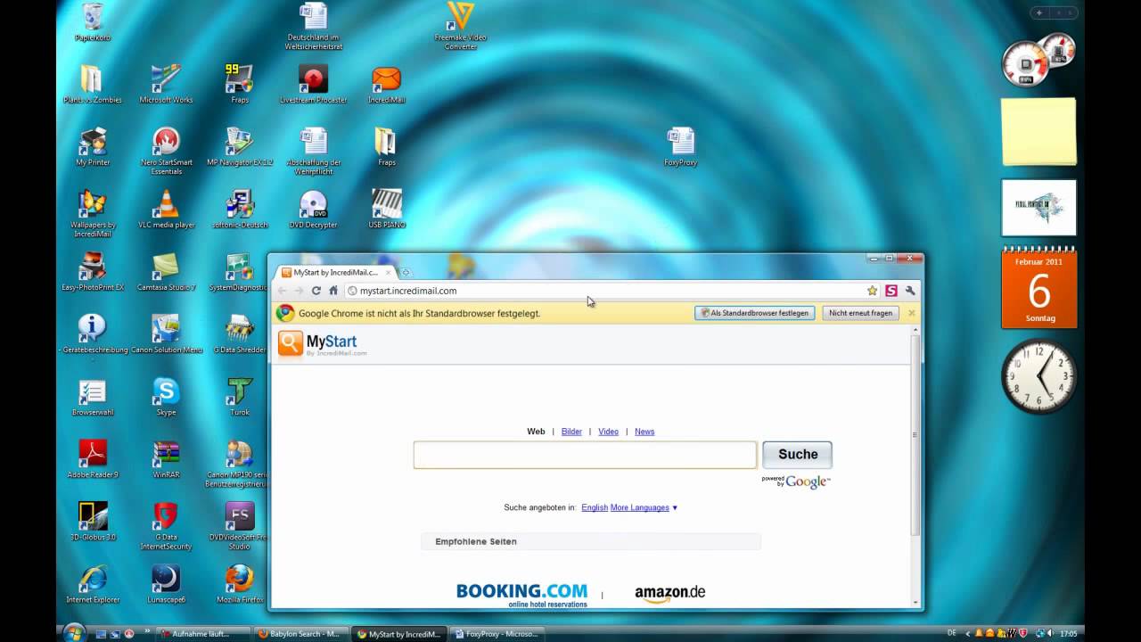Click the MyStart logo on the page

[322, 343]
